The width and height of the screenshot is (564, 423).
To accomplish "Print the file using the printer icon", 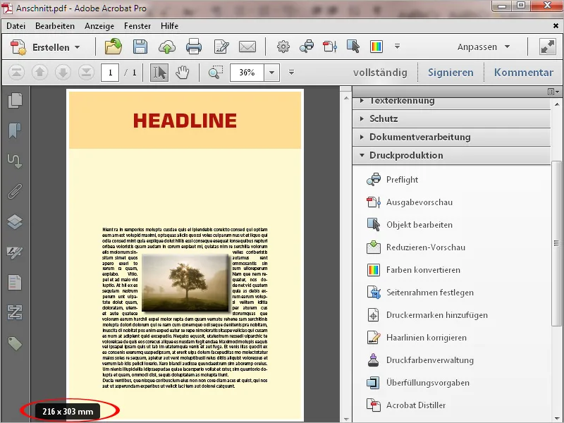I will [193, 47].
